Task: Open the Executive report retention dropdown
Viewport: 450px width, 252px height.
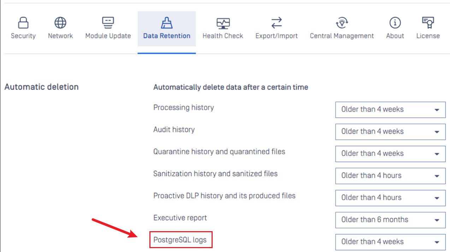Action: 390,220
